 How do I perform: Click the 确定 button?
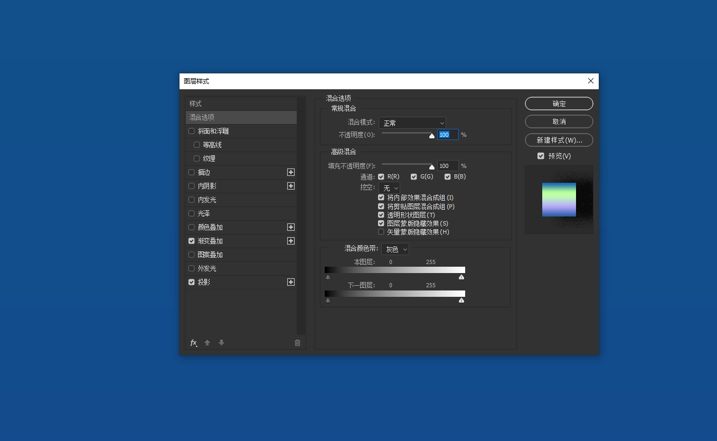click(559, 104)
